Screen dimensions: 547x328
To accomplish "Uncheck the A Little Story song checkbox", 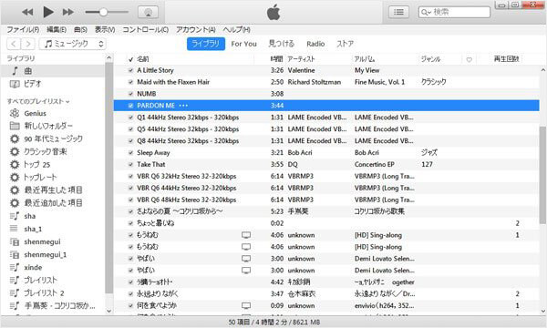I will tap(130, 70).
